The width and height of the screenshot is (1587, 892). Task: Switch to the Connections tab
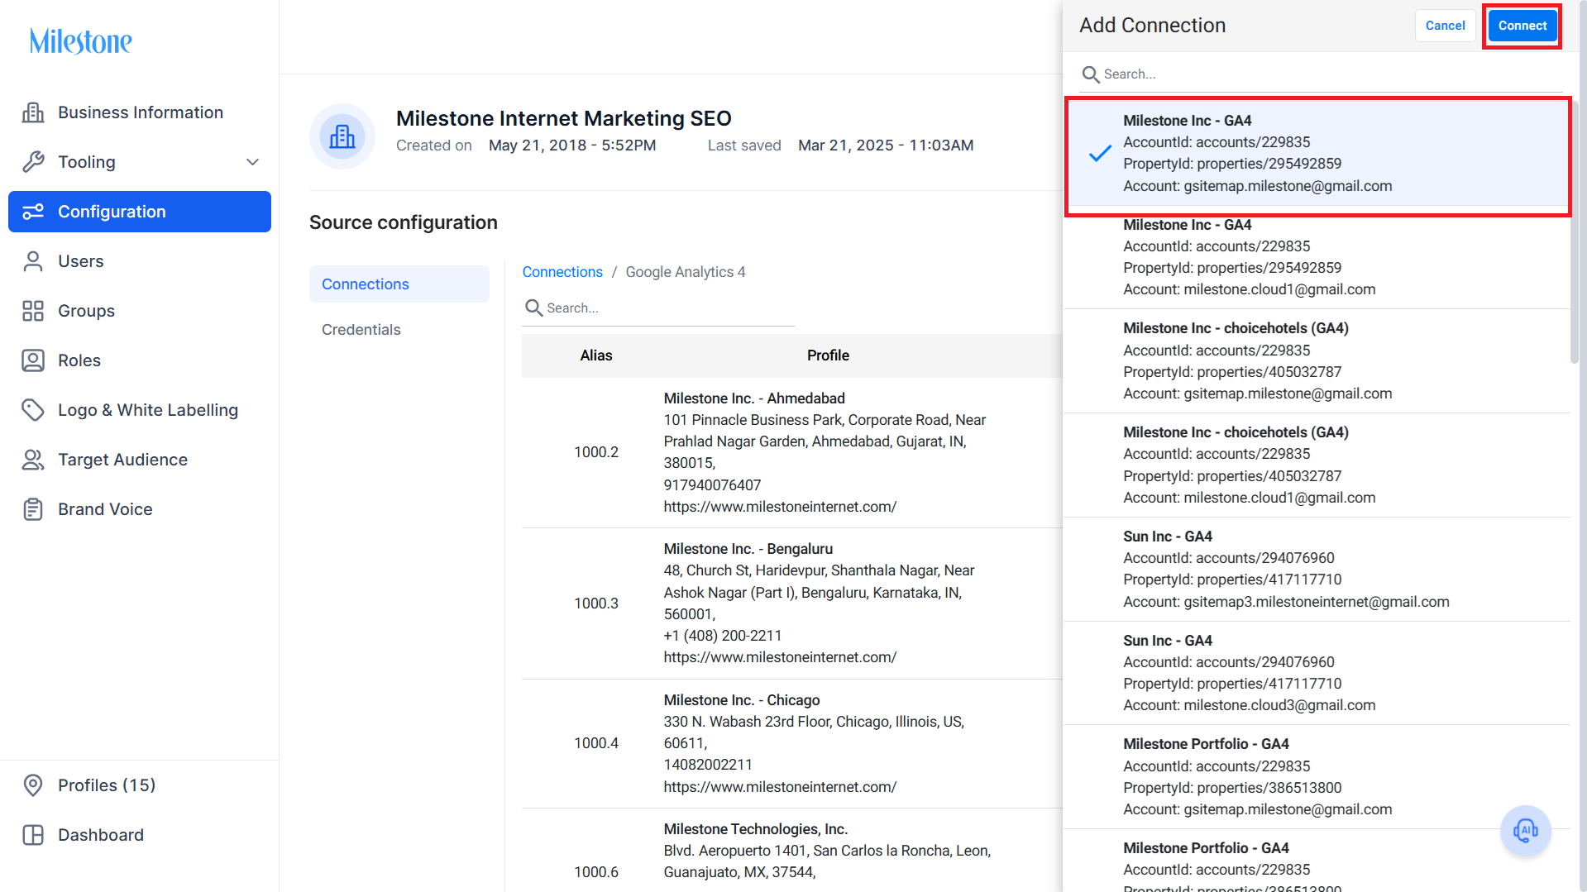(399, 284)
